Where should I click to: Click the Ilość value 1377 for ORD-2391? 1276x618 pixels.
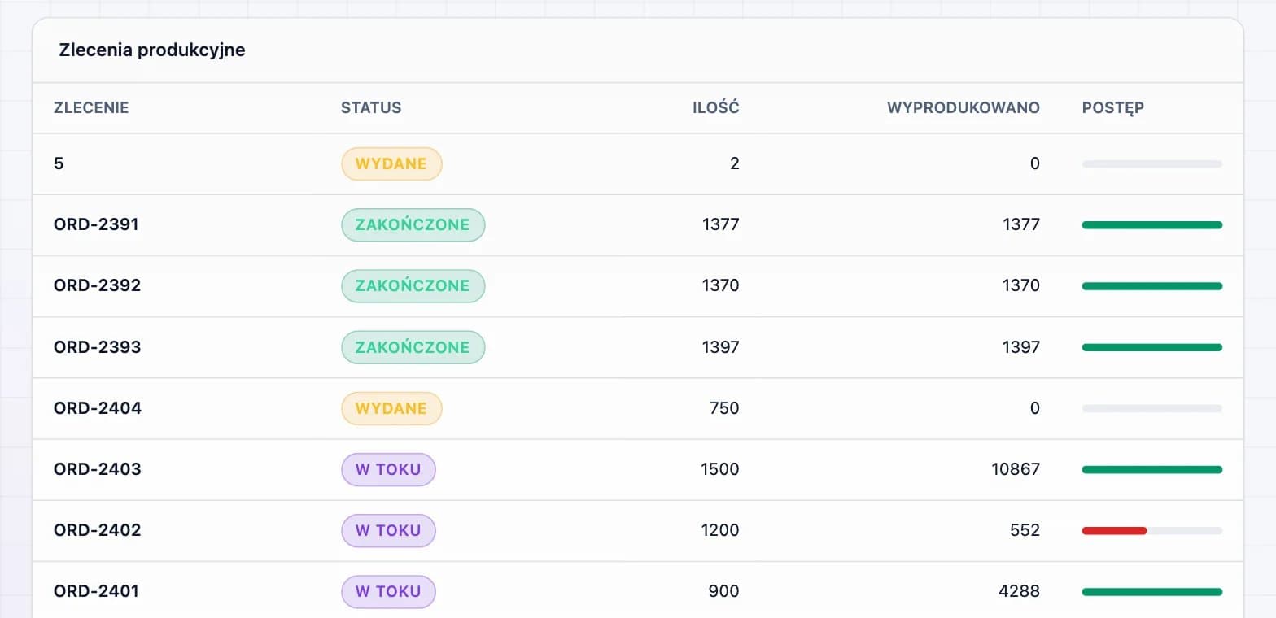(x=721, y=224)
